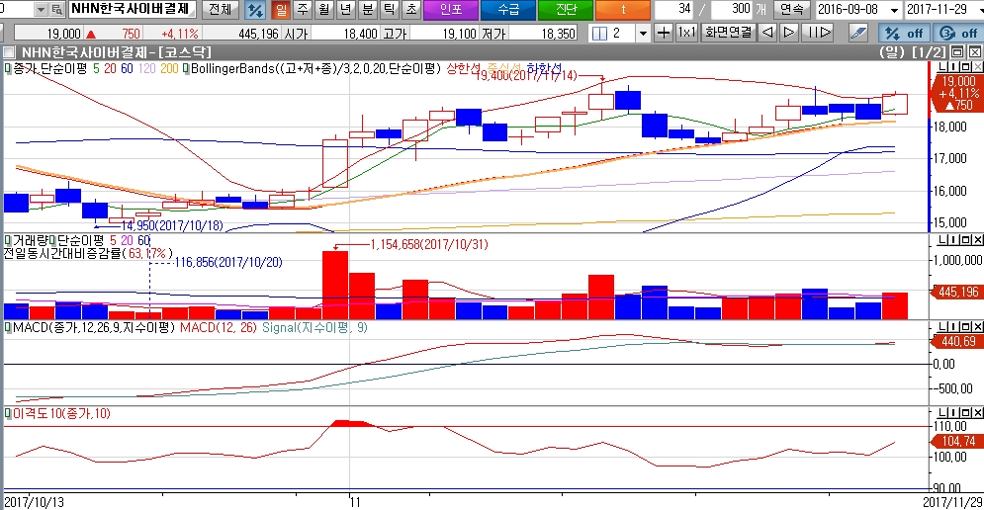
Task: Open the stock code dropdown arrow
Action: [40, 10]
